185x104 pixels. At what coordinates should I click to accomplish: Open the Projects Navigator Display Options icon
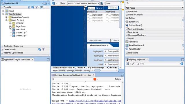[x=41, y=7]
